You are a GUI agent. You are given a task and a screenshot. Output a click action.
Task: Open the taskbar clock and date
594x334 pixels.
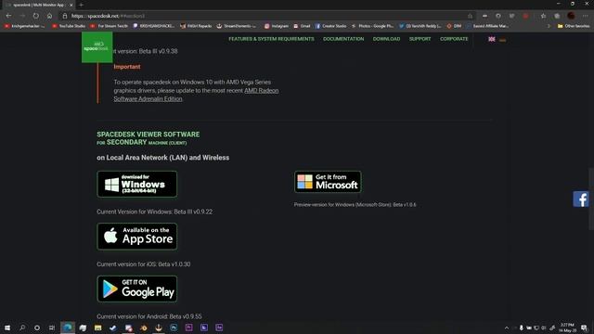tap(567, 328)
